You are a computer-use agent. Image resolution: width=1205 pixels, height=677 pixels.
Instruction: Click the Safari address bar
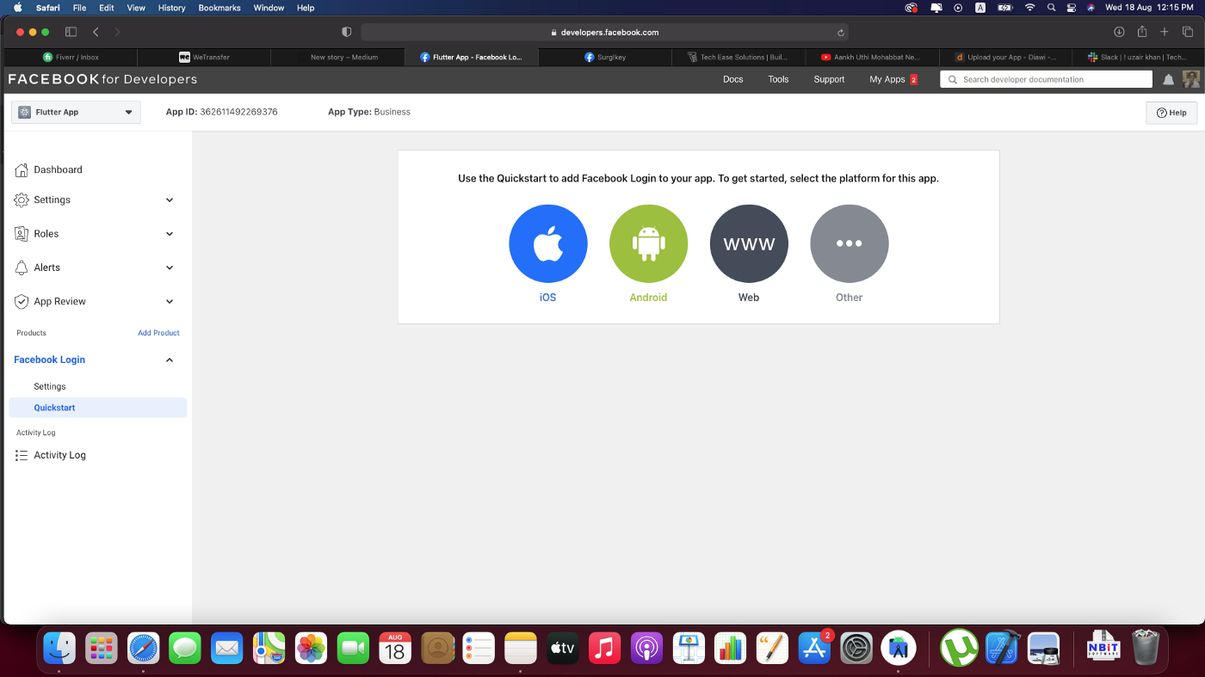(604, 32)
